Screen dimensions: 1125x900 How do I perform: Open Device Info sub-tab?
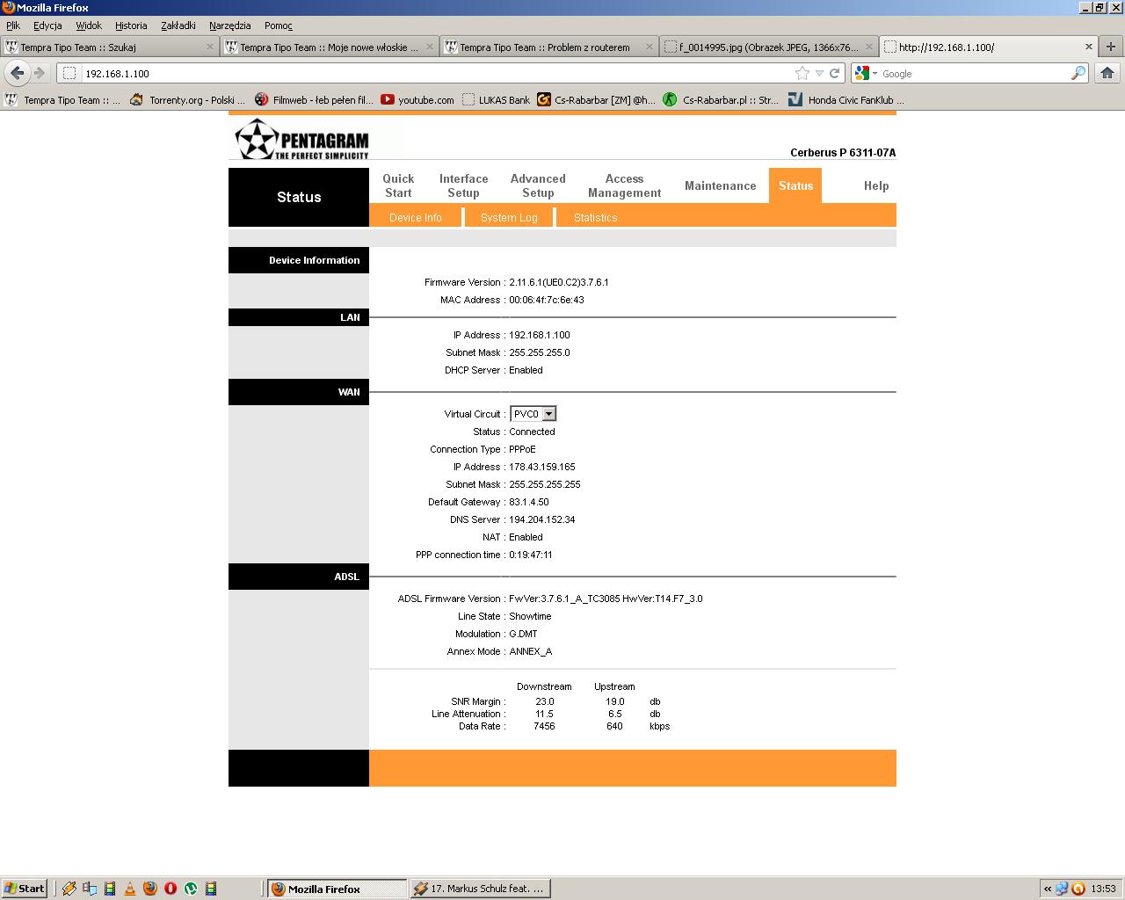416,217
